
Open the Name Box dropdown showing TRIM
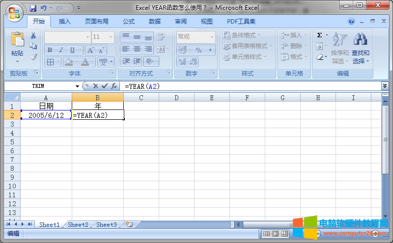pos(77,86)
